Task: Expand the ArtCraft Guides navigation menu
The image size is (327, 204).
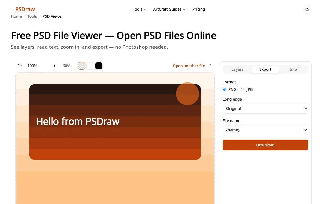Action: (x=169, y=9)
